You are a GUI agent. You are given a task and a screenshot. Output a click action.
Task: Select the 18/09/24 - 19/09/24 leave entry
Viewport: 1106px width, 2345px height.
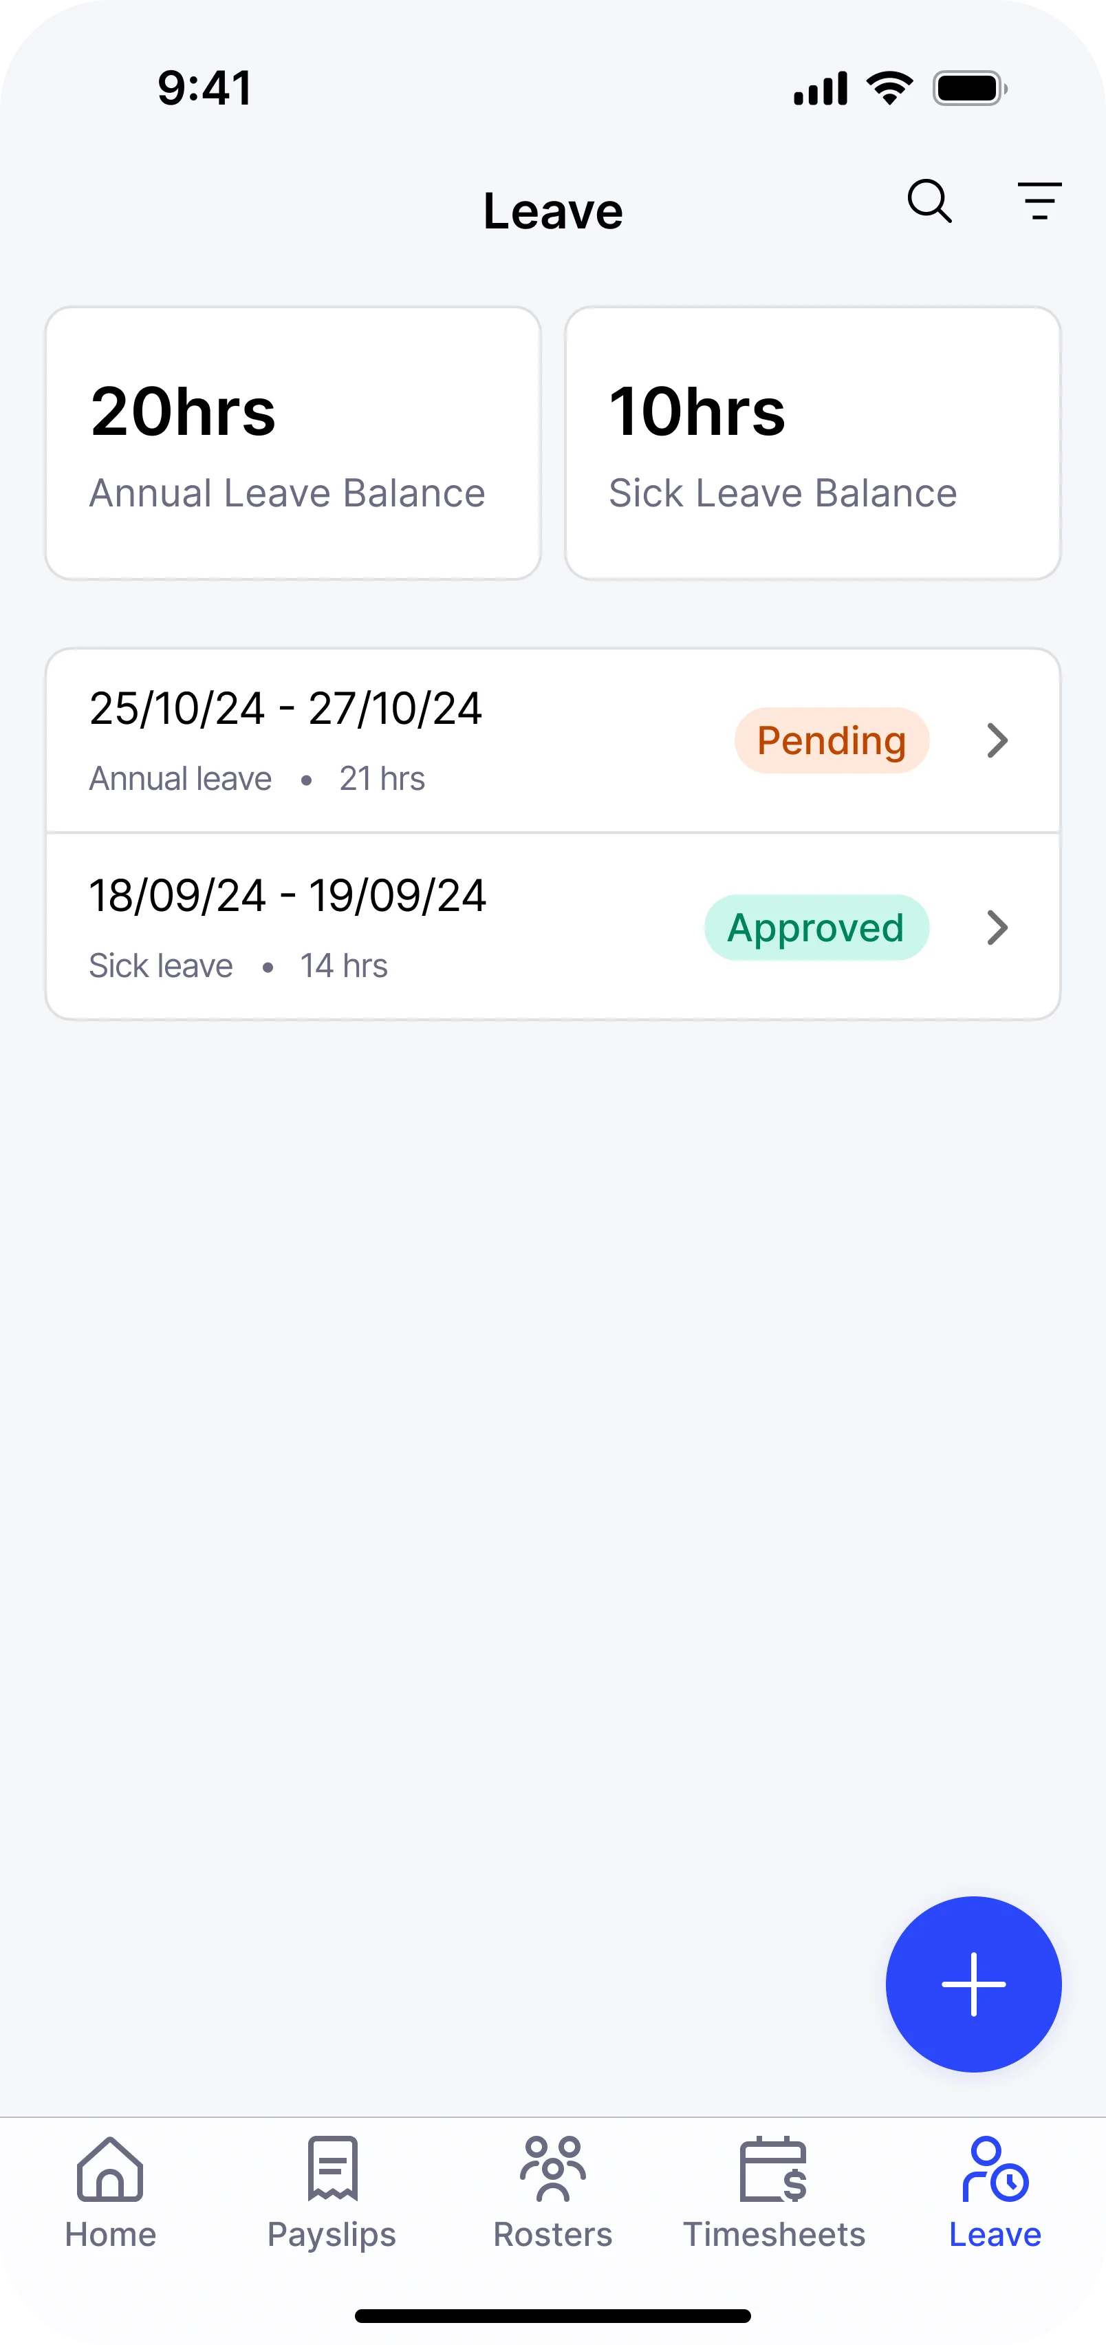point(364,927)
